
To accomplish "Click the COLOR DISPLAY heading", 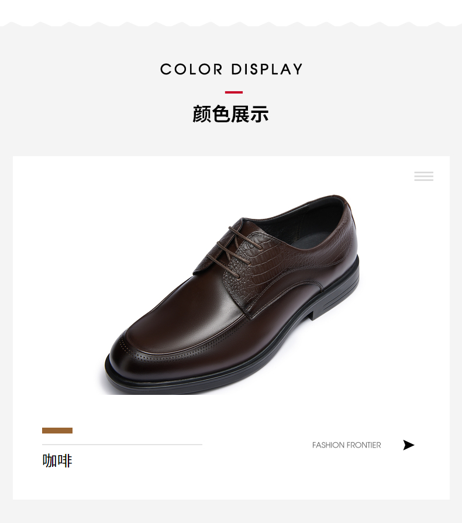I will (x=231, y=69).
